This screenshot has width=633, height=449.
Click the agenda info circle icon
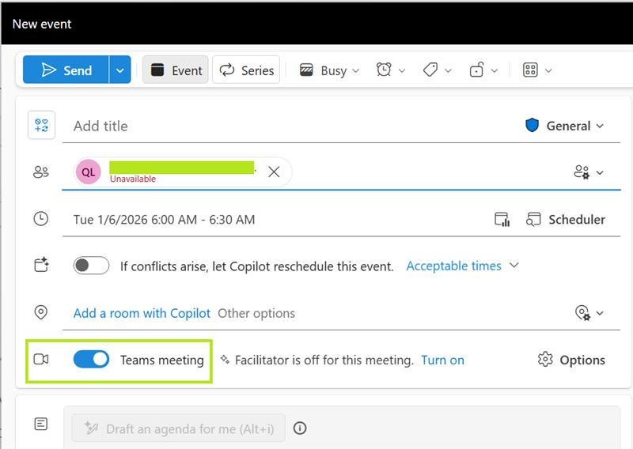point(300,428)
